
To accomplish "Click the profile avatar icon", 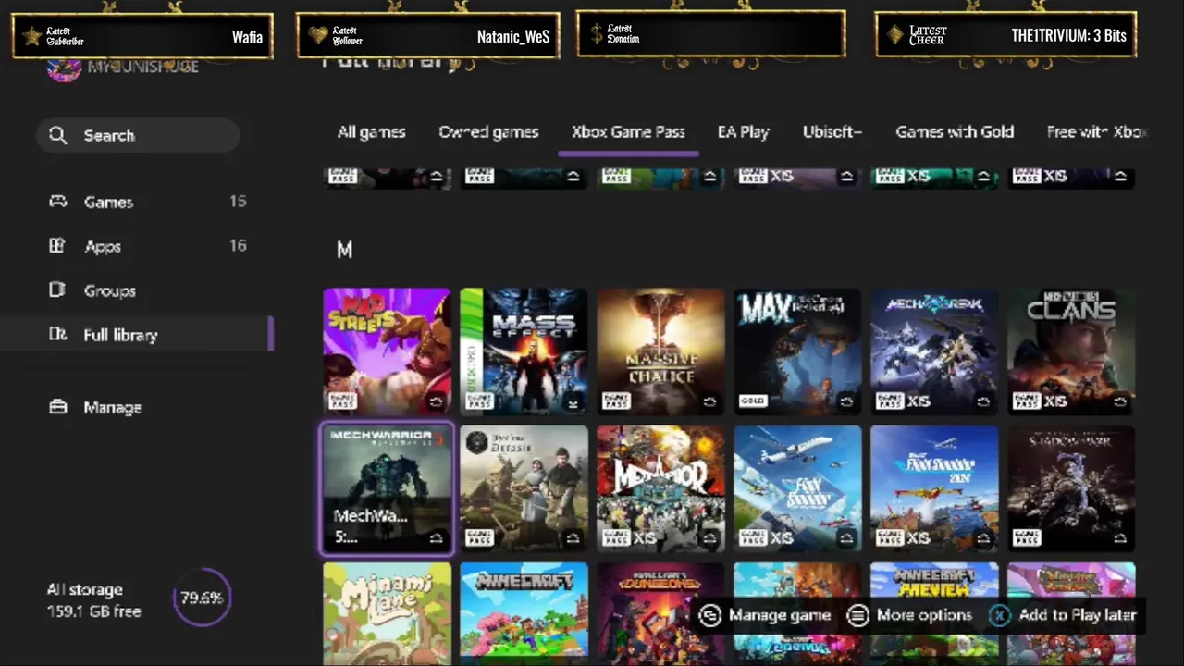I will coord(64,68).
